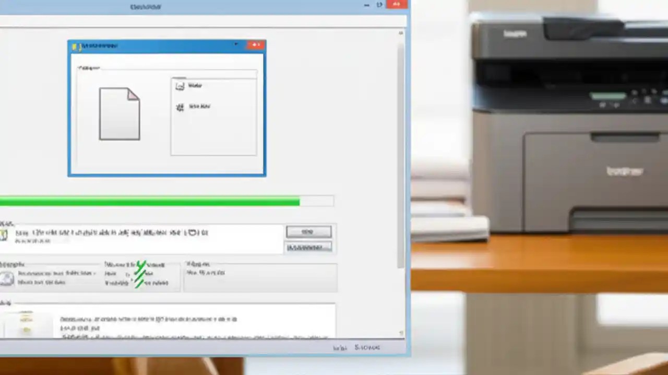
Task: Click the status icon beside the progress message
Action: (4, 234)
